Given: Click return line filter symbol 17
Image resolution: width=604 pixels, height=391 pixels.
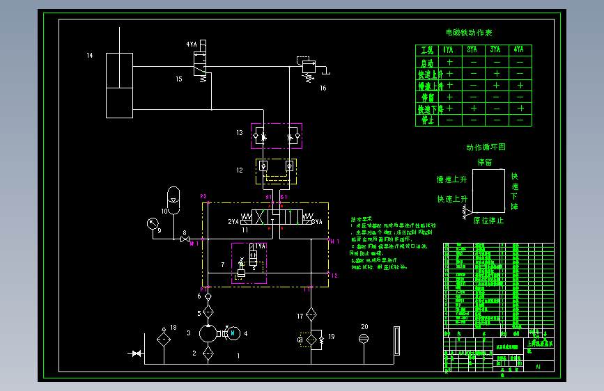Looking at the screenshot, I should point(311,314).
